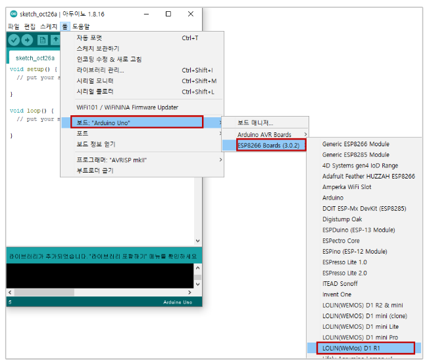Screen dimensions: 427x363
Task: Click the New sketch document icon
Action: pos(43,40)
